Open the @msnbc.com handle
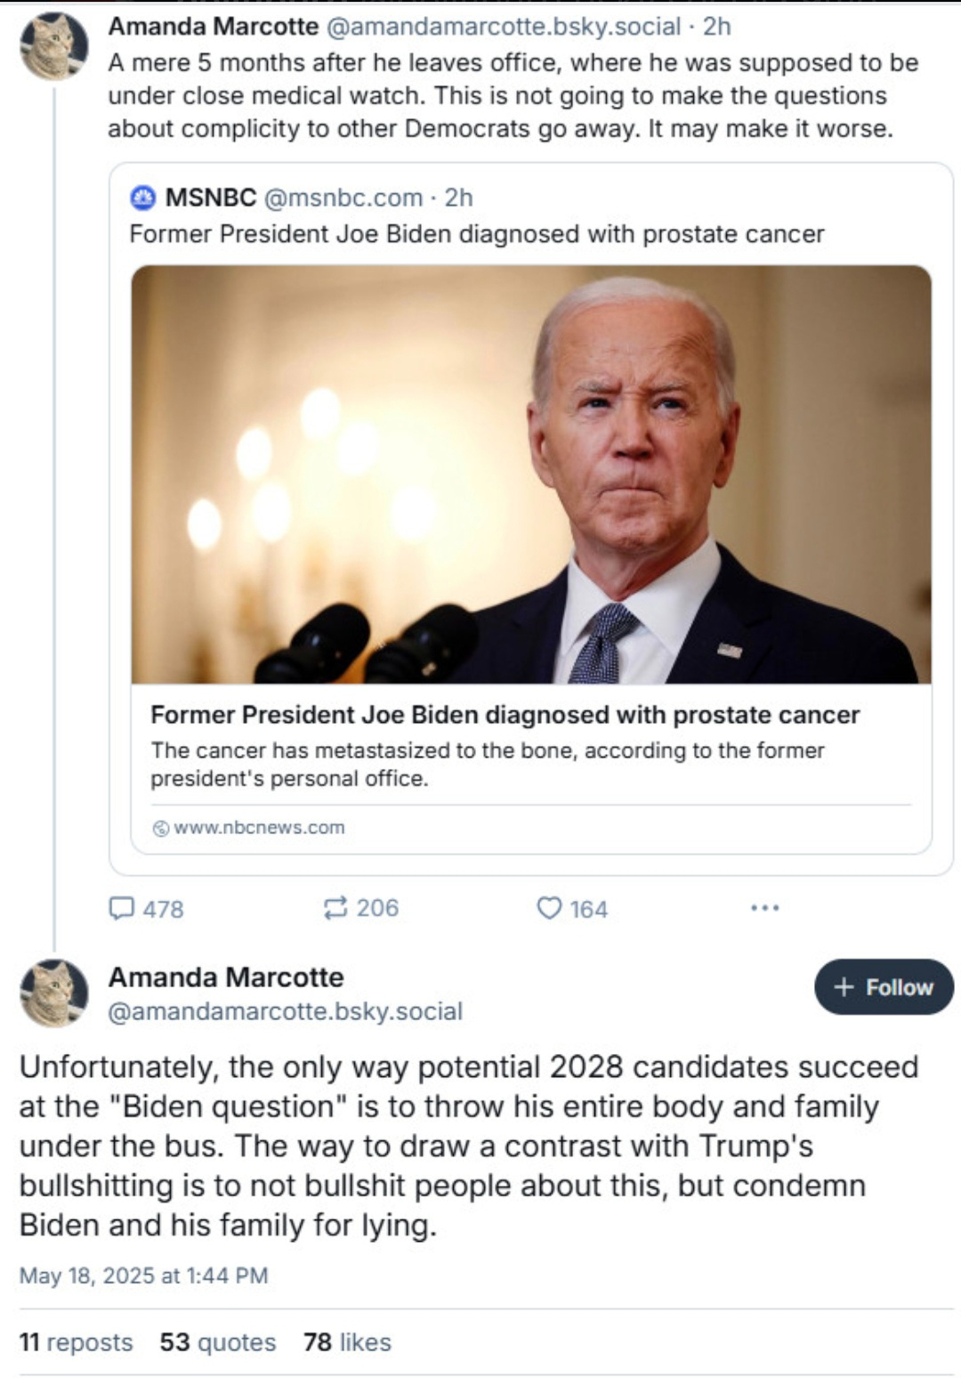961x1378 pixels. point(343,198)
